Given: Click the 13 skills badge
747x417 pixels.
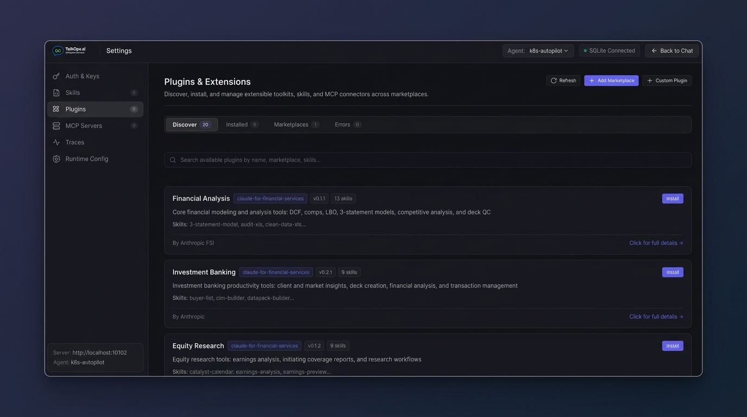Looking at the screenshot, I should (343, 199).
